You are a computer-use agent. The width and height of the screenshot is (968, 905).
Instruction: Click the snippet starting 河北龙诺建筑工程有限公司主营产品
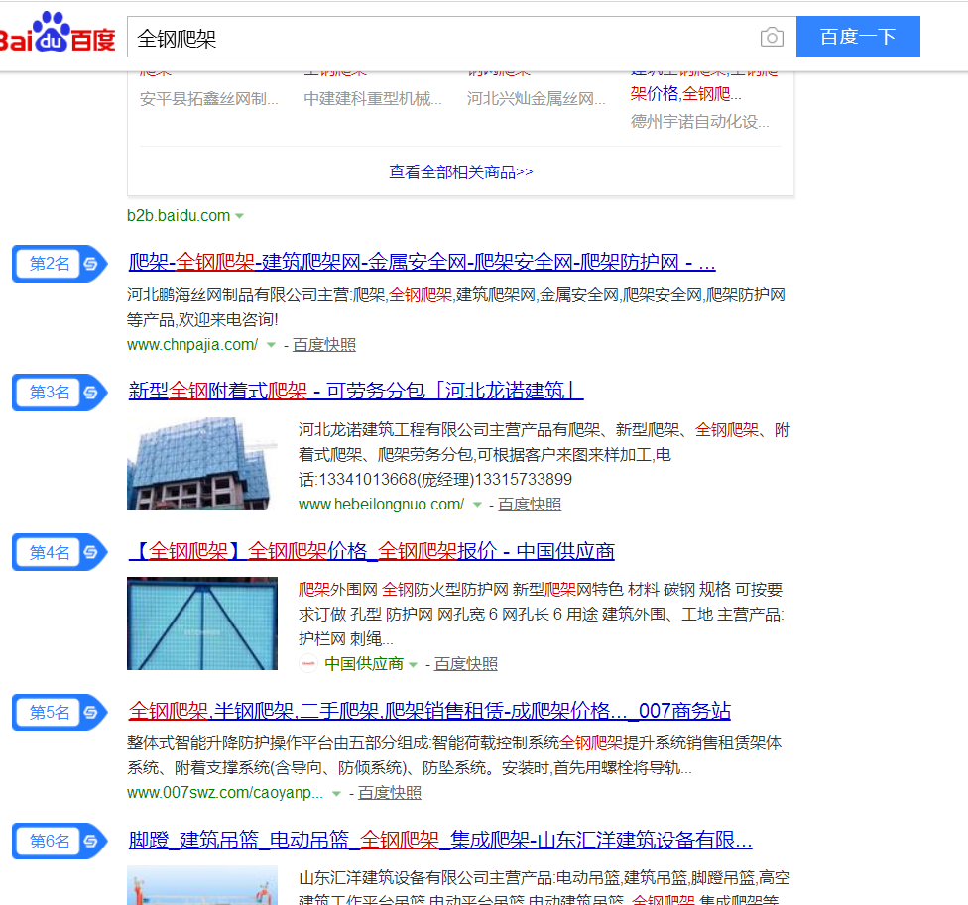click(x=544, y=455)
